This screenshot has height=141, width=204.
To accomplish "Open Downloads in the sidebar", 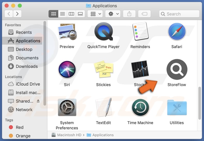I will point(22,66).
